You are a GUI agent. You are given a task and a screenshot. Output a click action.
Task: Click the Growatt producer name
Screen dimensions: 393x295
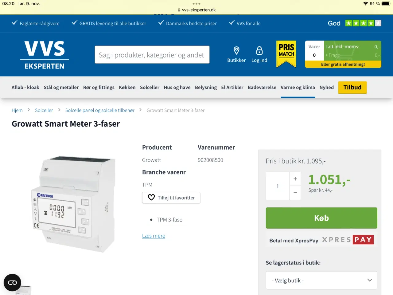(x=151, y=160)
